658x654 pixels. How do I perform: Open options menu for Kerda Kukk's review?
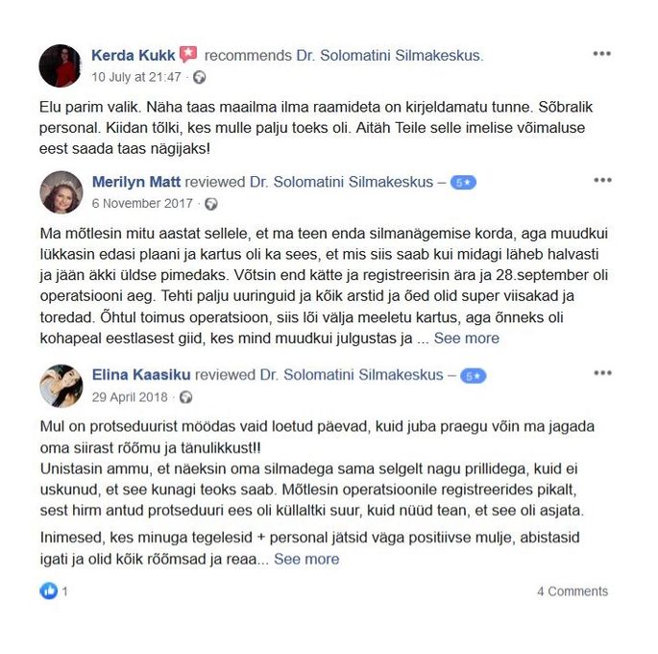click(601, 54)
